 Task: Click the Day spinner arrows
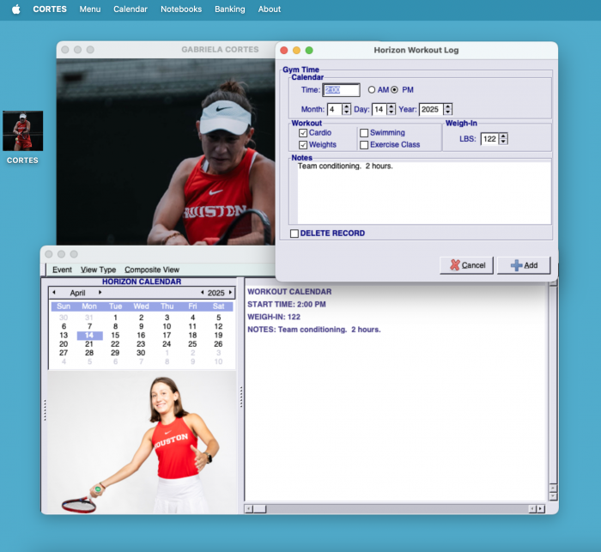pos(391,109)
